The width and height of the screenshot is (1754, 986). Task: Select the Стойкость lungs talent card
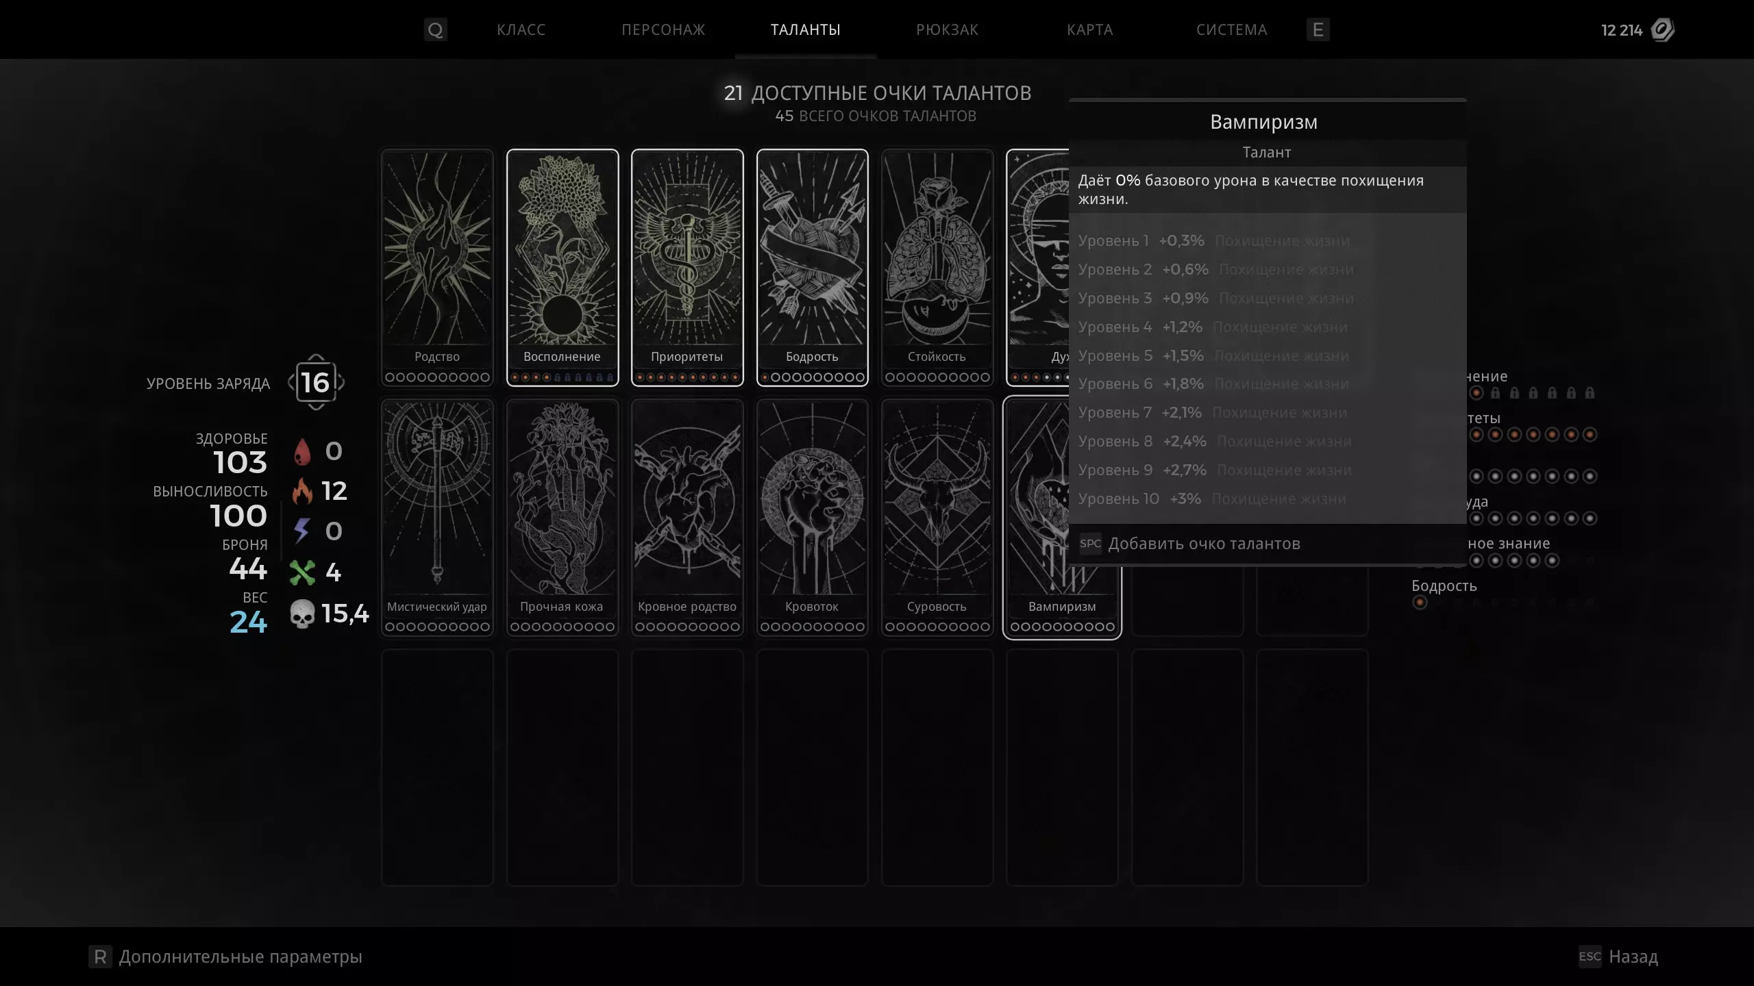937,268
